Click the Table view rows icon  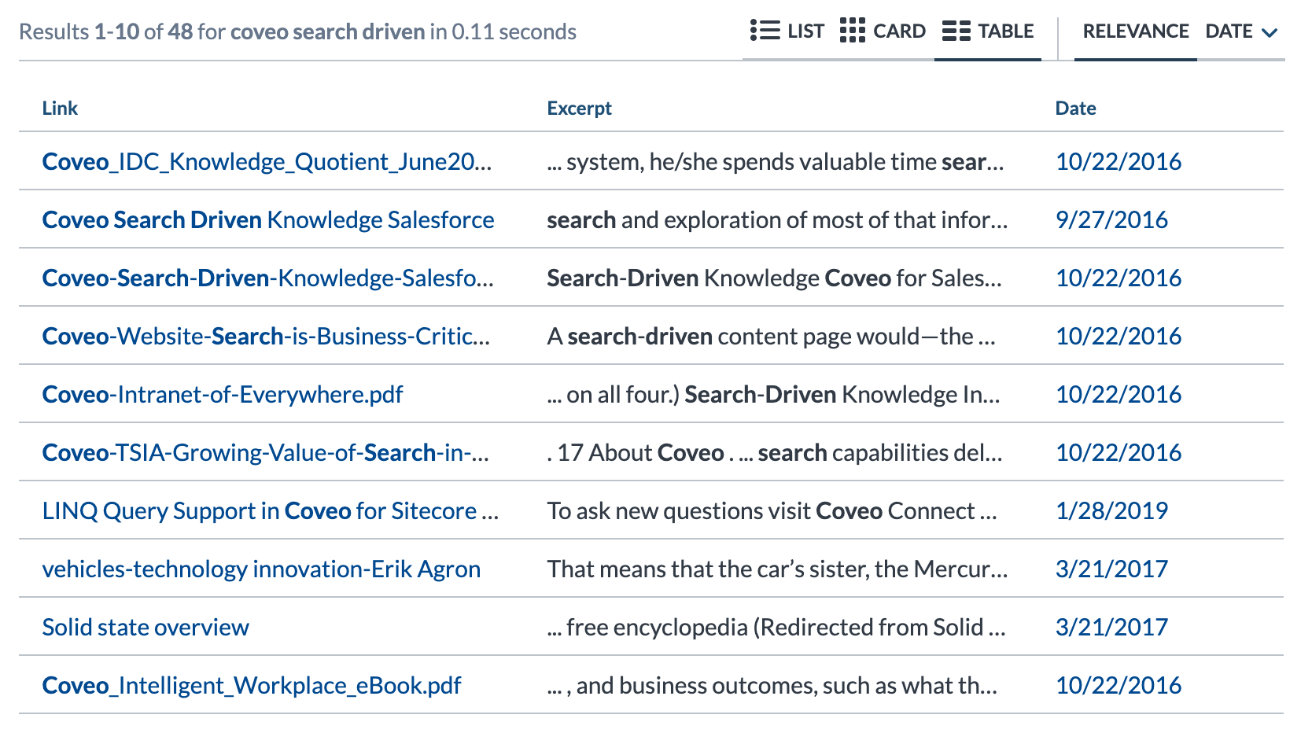(x=956, y=31)
